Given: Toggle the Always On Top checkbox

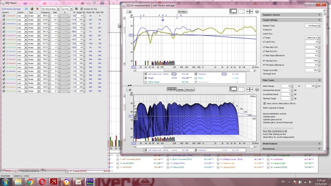Looking at the screenshot, I should point(82,8).
